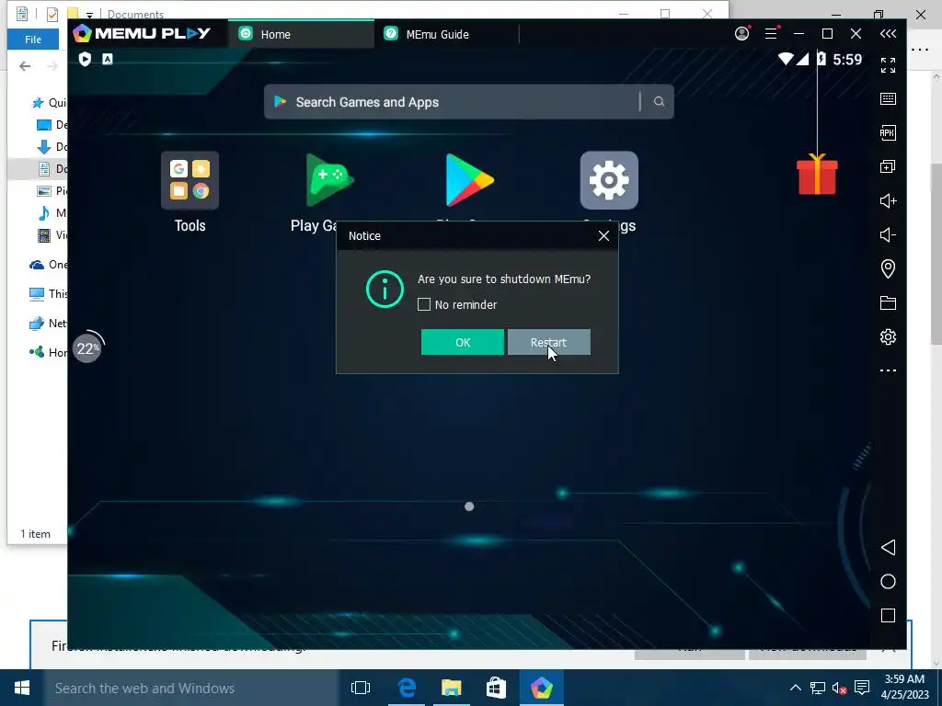Open File menu in Documents window

[33, 40]
